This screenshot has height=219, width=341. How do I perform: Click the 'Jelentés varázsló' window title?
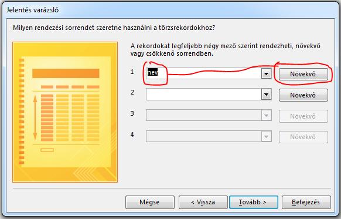[33, 10]
